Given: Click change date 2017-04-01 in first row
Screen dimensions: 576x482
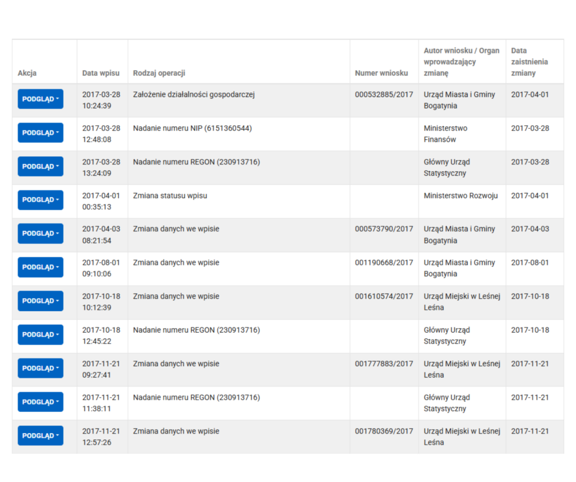Looking at the screenshot, I should pyautogui.click(x=530, y=94).
